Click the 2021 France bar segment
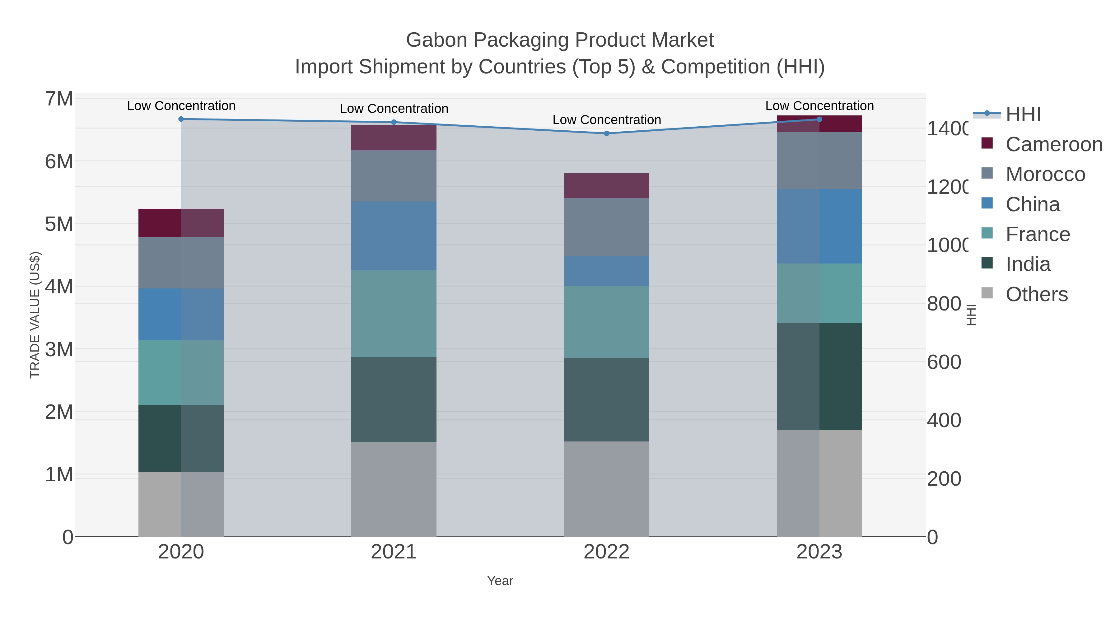 [x=394, y=314]
